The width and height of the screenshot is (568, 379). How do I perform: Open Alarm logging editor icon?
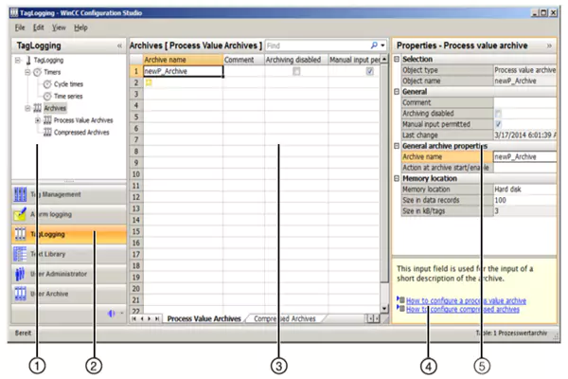click(x=20, y=214)
